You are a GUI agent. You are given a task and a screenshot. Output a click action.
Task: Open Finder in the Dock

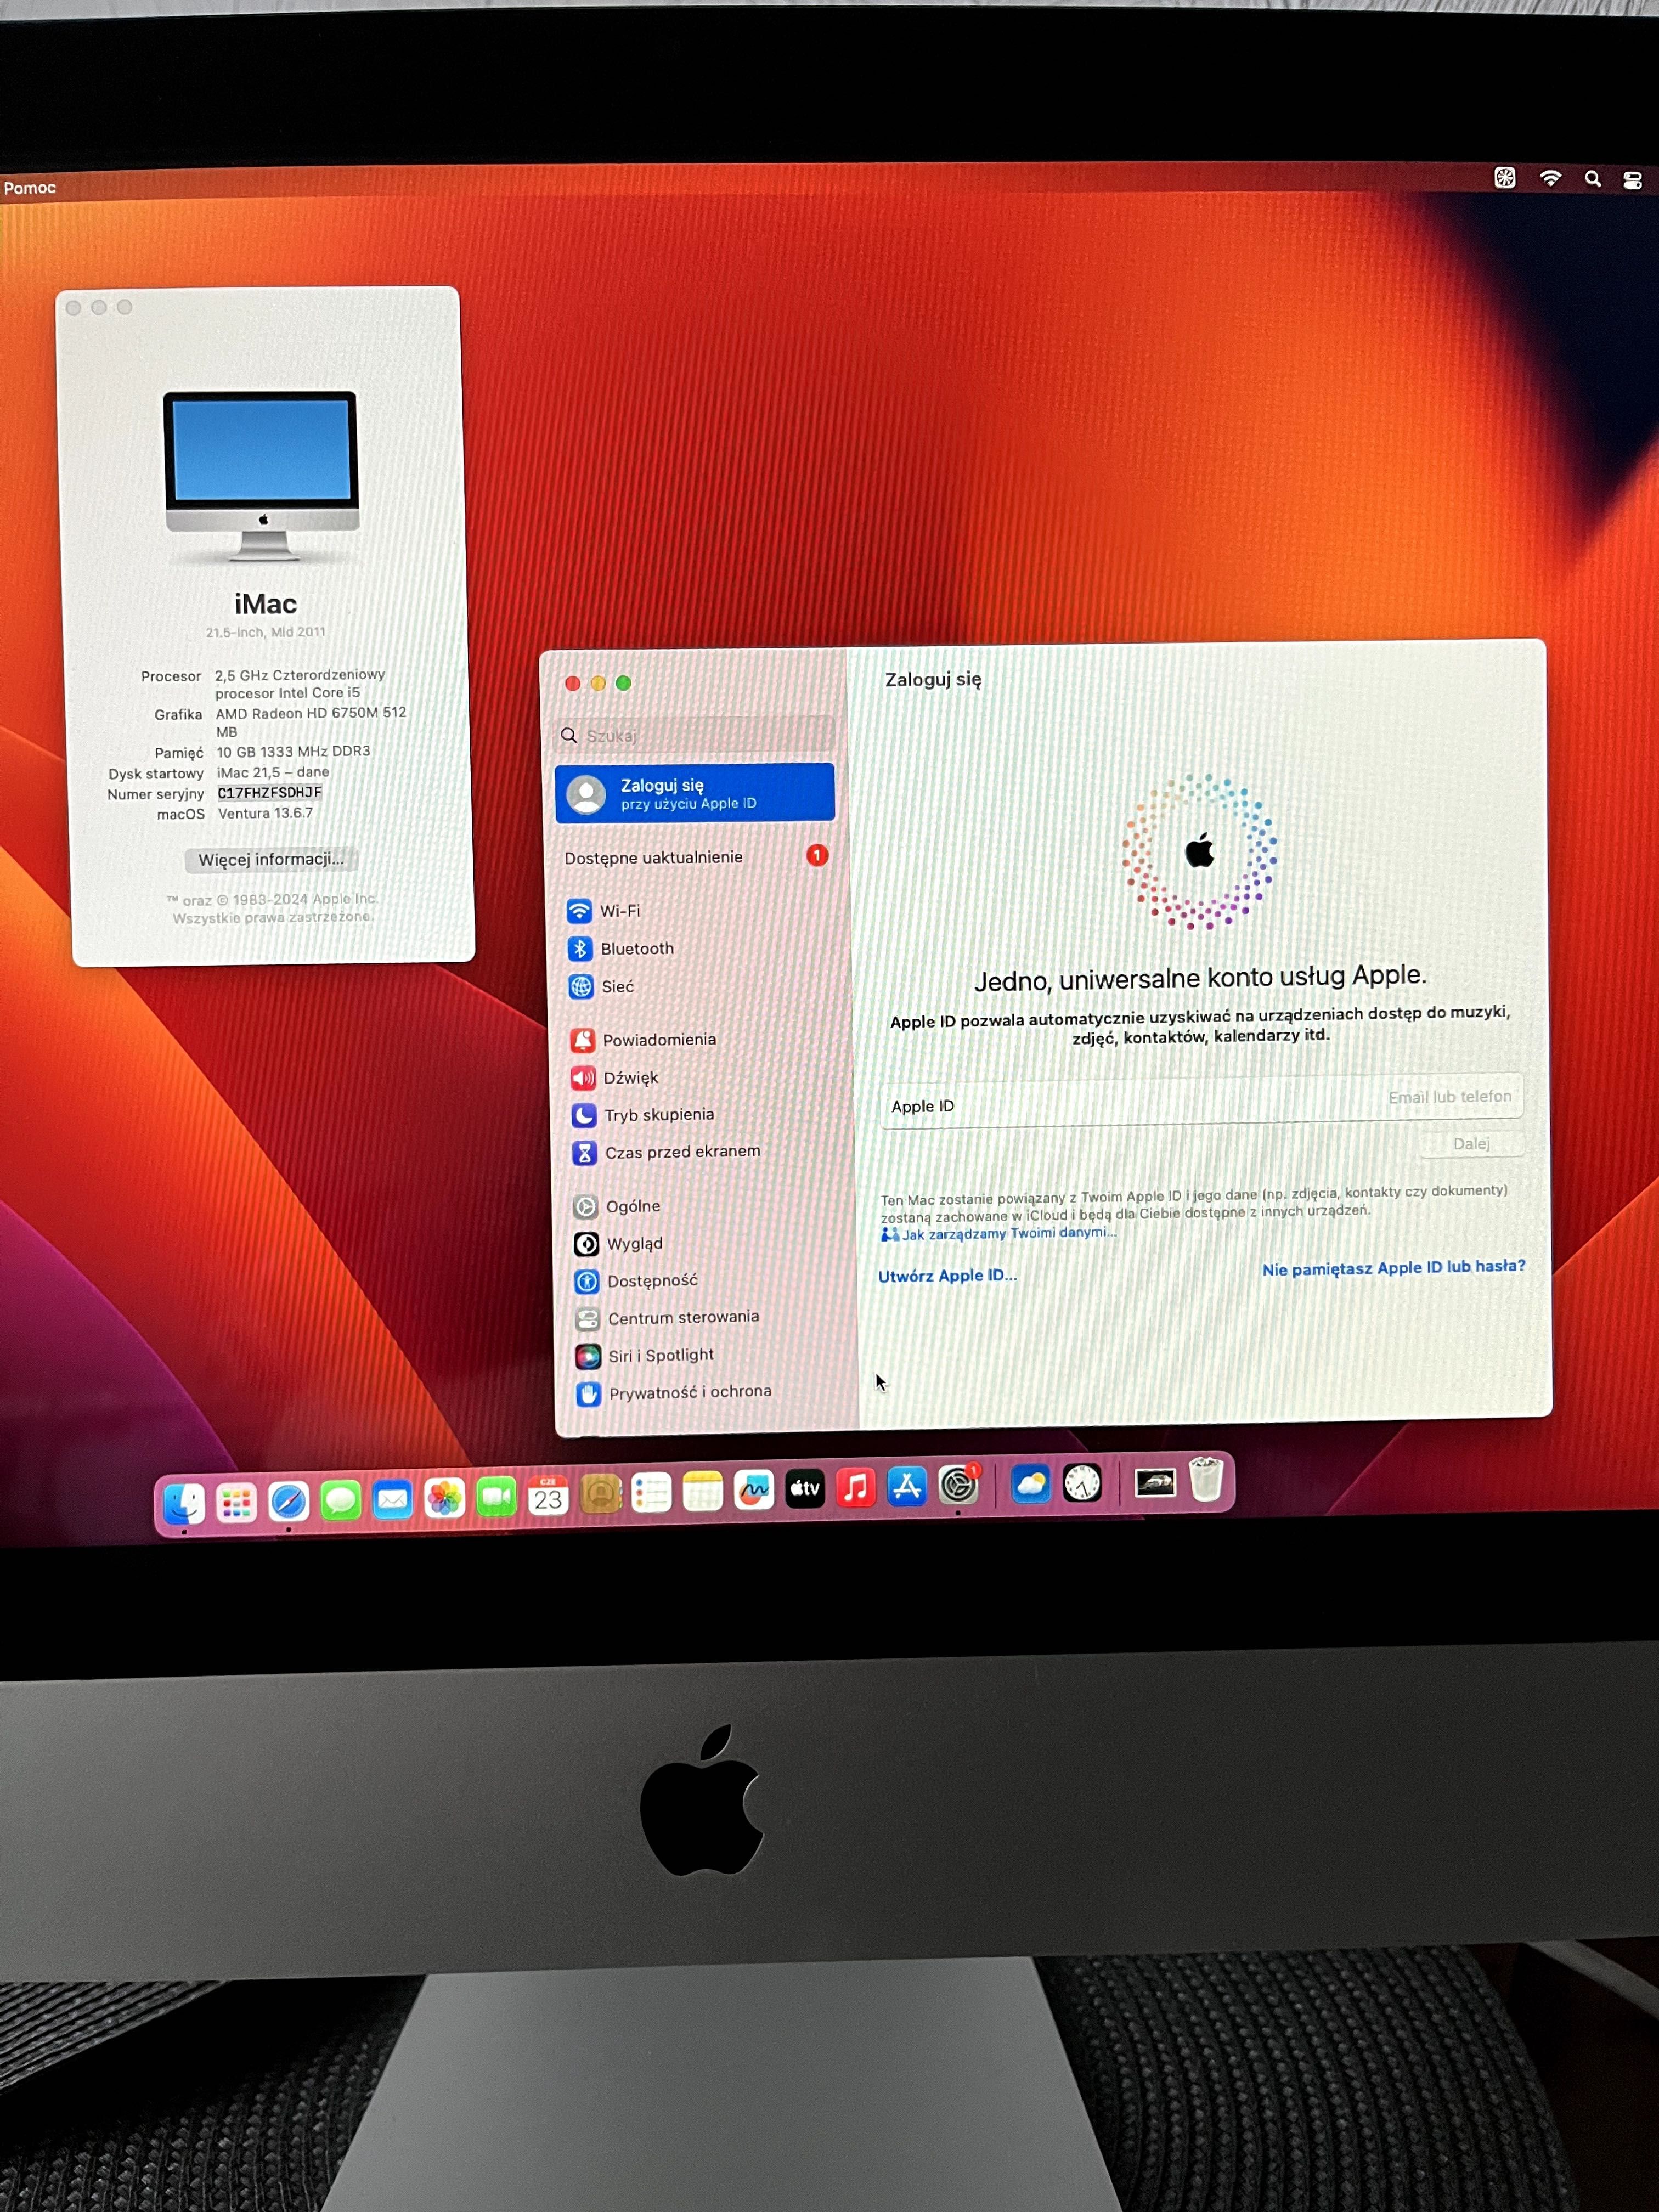point(184,1503)
